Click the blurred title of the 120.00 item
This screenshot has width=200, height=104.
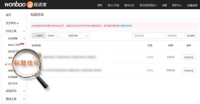(70, 57)
